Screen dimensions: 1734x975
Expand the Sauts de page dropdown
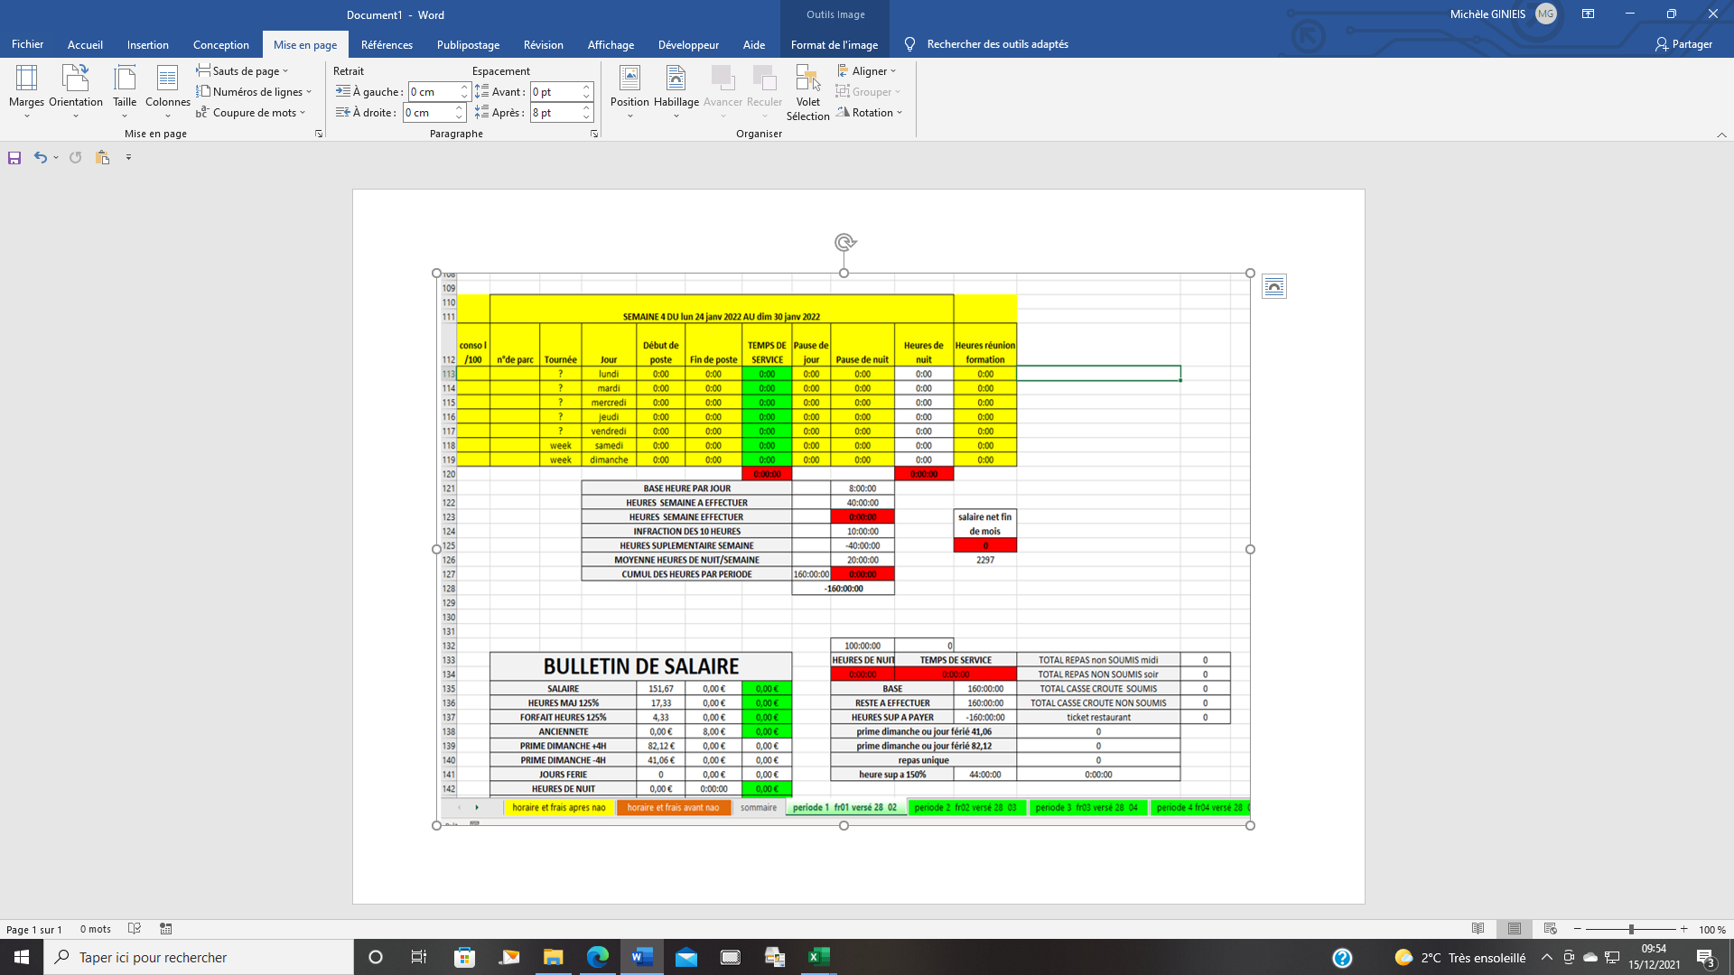(x=243, y=70)
